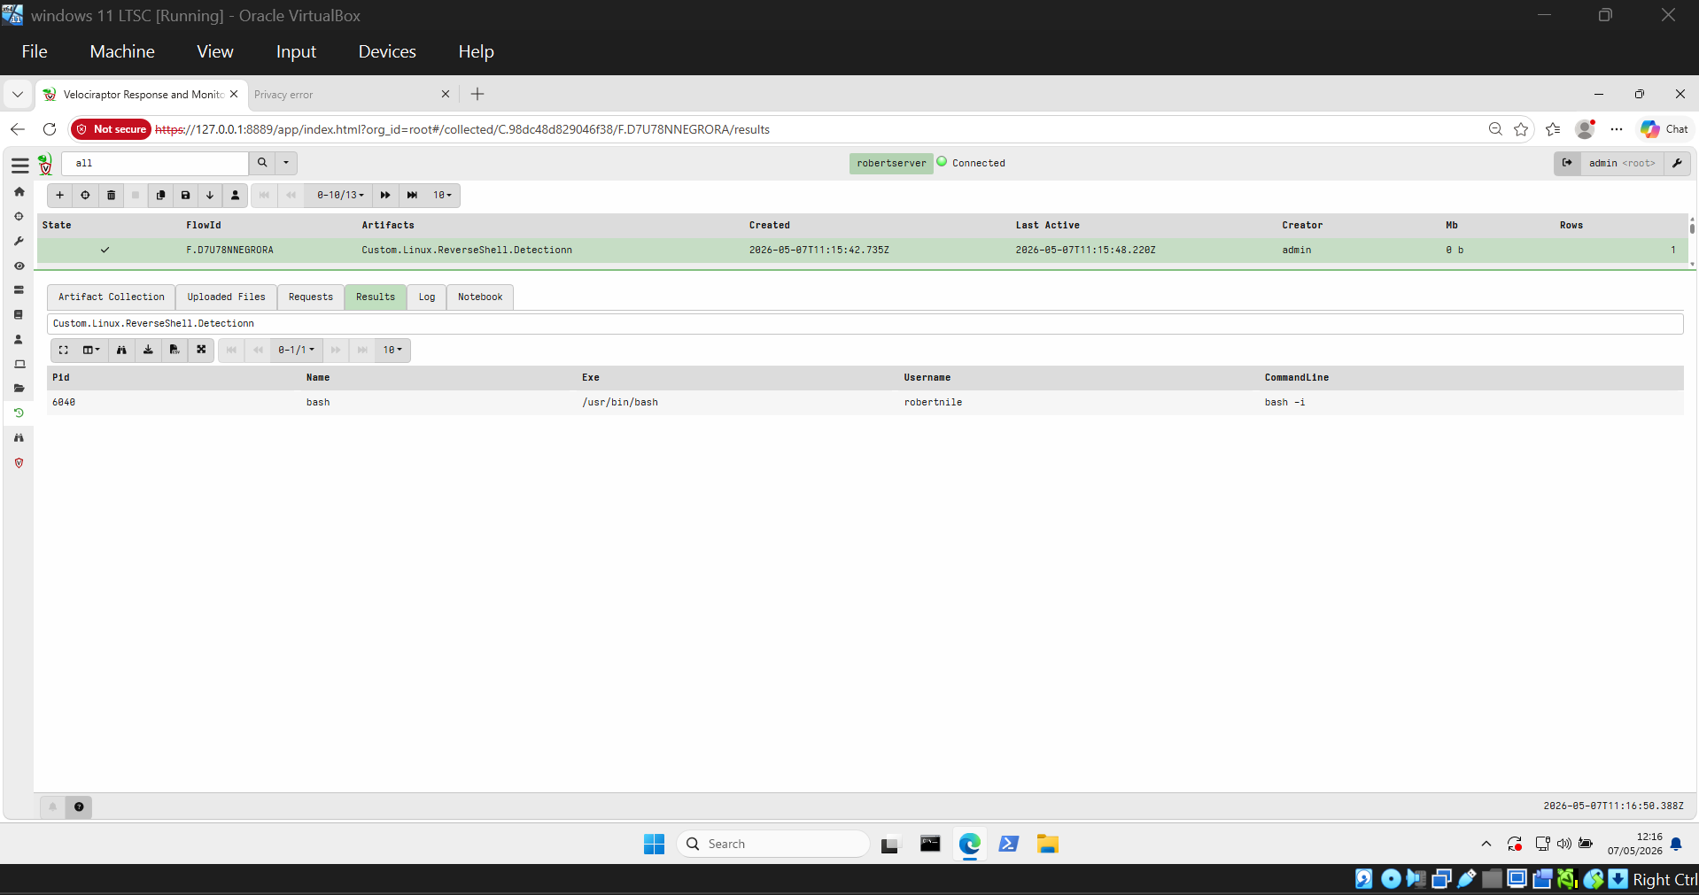Open admin root org selector
The height and width of the screenshot is (895, 1699).
click(1622, 163)
